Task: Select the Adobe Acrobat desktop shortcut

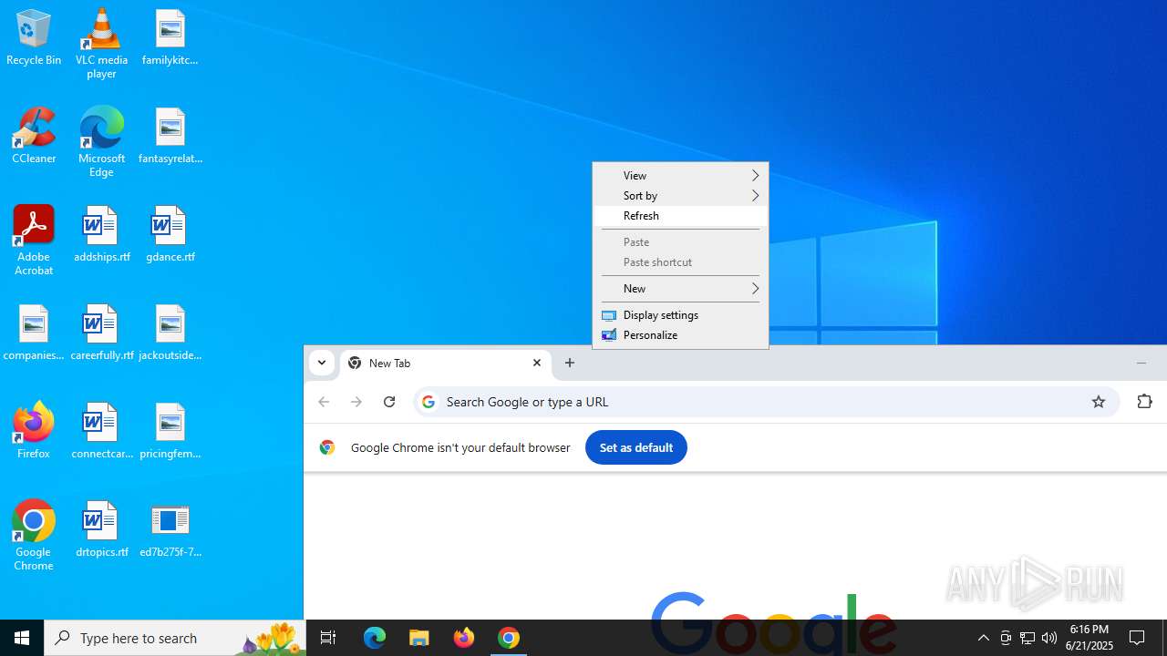Action: coord(34,241)
